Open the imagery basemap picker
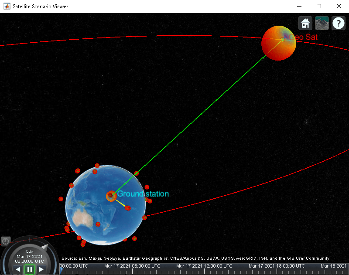 click(x=322, y=23)
